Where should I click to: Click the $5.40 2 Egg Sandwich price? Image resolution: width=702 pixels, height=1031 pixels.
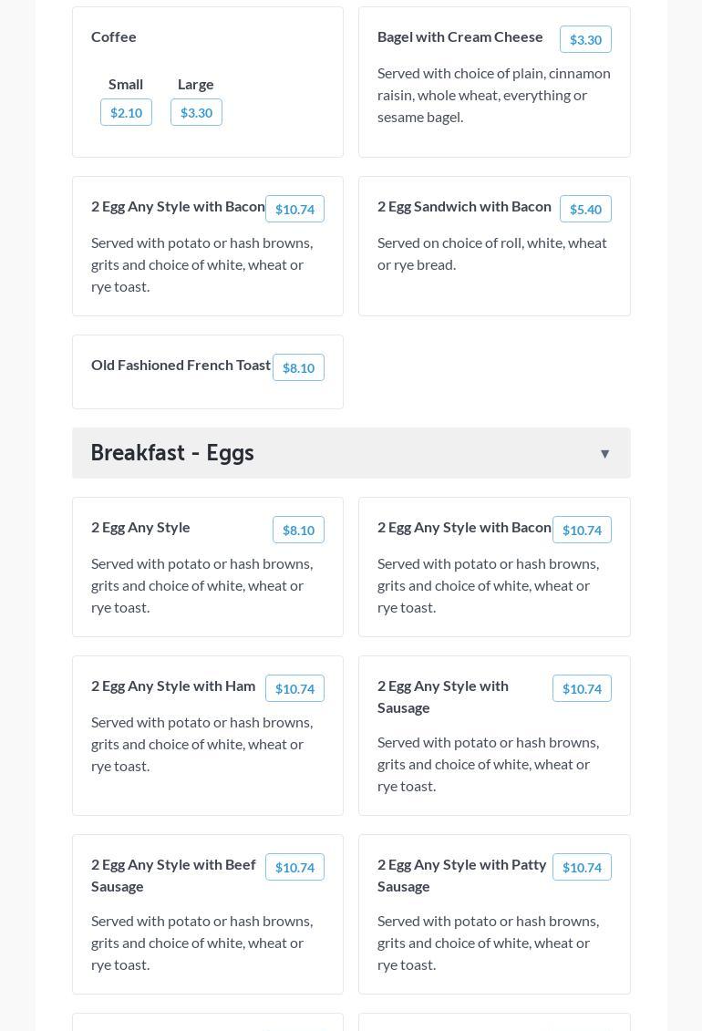pos(585,210)
